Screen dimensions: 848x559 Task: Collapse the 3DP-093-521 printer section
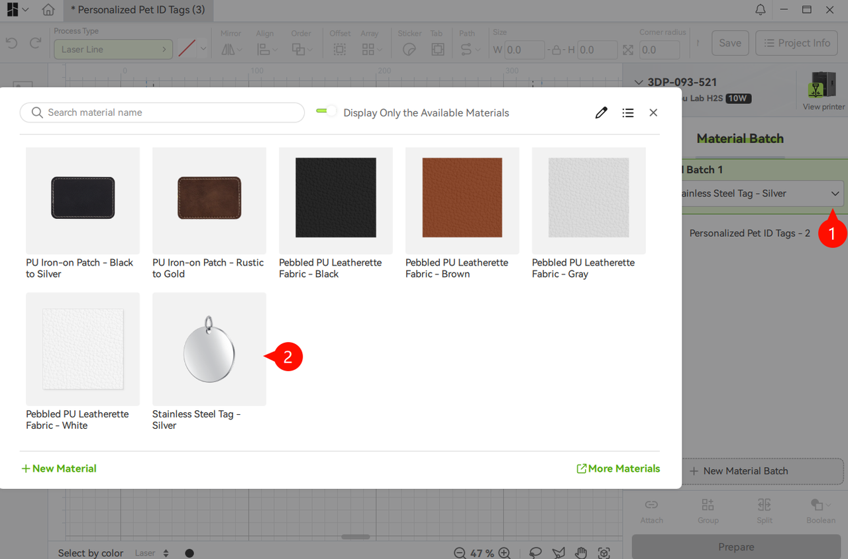click(639, 83)
